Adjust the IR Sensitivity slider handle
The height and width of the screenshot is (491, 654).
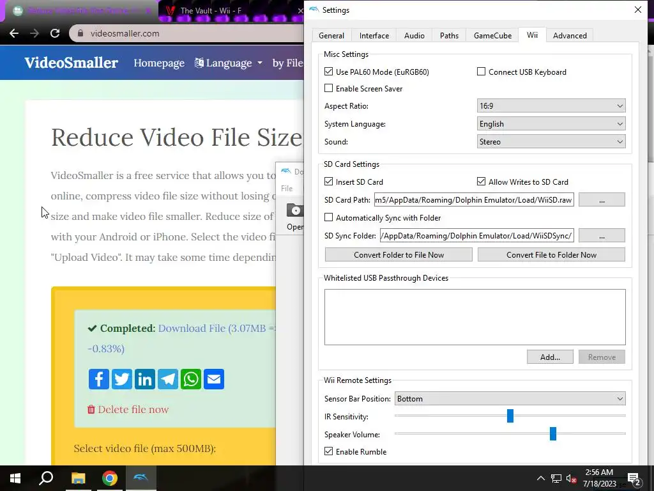click(x=510, y=416)
